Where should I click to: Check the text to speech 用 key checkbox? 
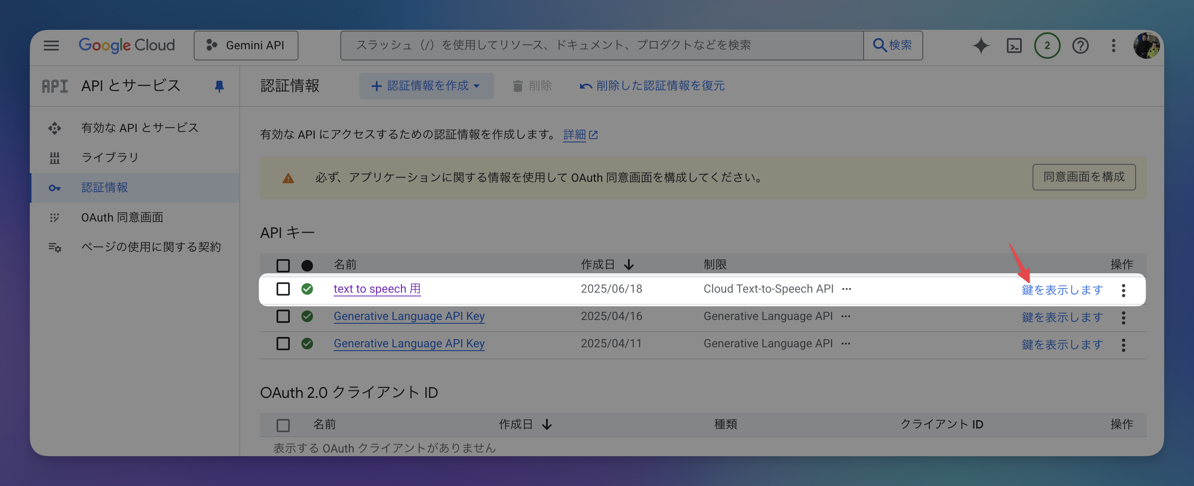point(283,289)
